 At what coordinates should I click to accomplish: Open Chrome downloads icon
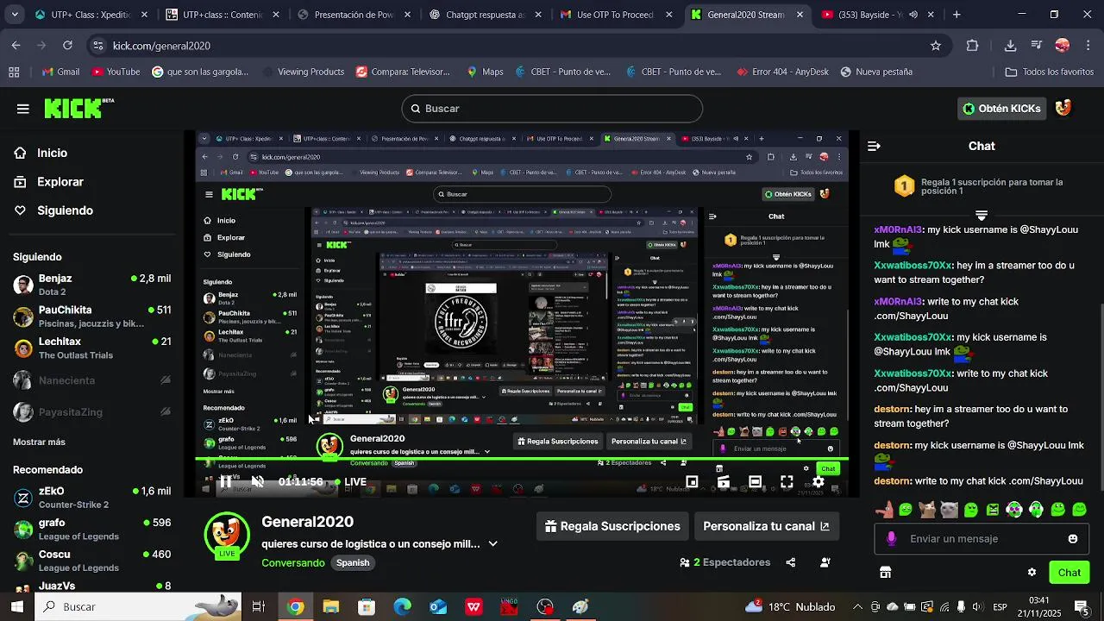pos(1010,46)
